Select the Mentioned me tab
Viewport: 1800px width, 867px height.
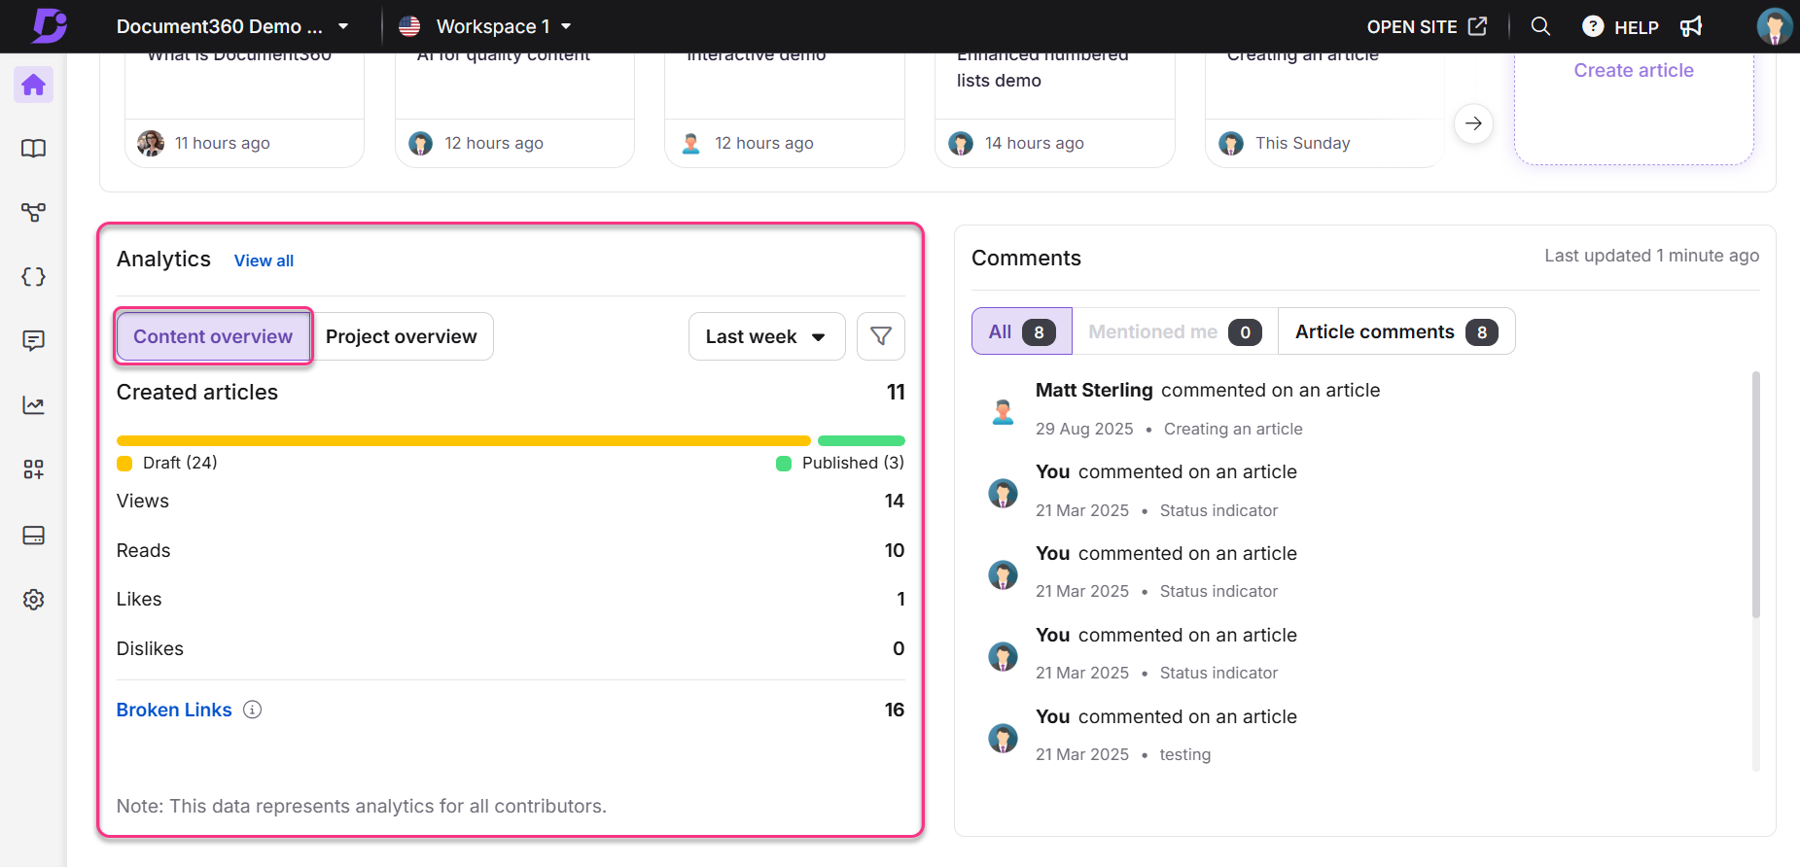[1175, 331]
